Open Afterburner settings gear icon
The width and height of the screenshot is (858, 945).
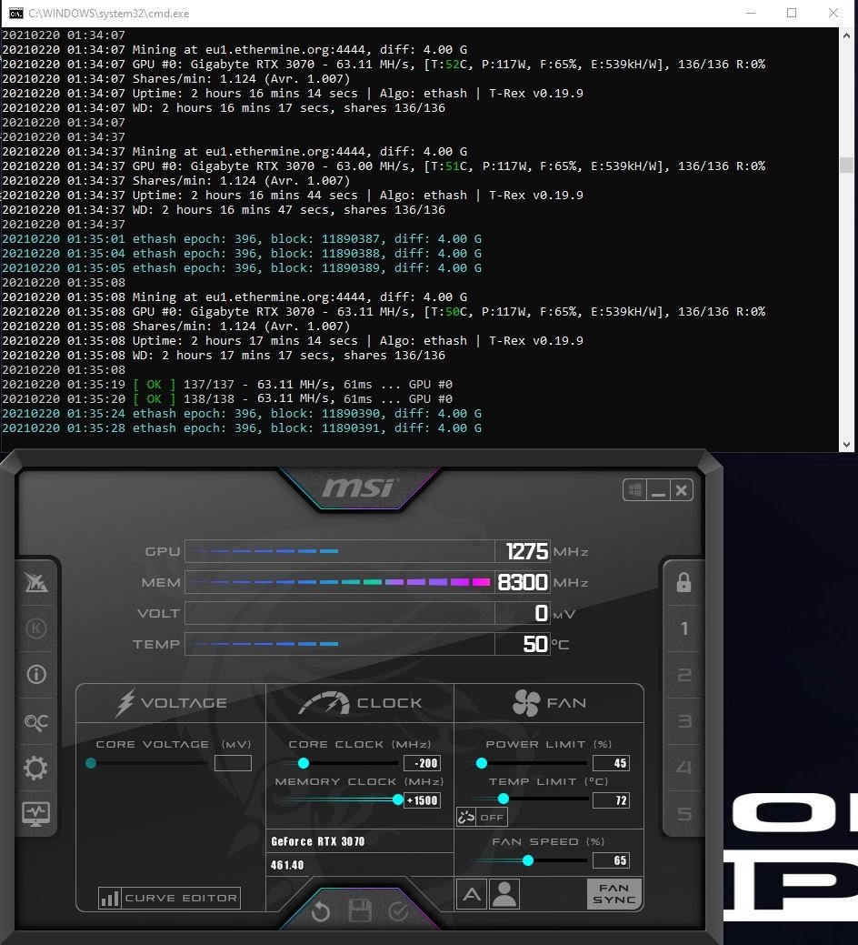click(x=36, y=768)
